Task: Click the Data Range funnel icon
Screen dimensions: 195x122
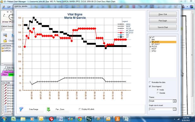Action: click(21, 109)
